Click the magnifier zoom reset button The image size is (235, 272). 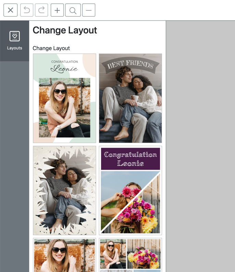pyautogui.click(x=73, y=10)
